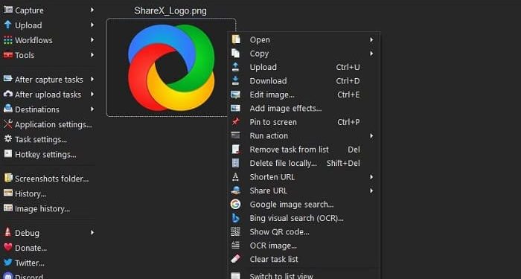This screenshot has height=279, width=521.
Task: Click the Add image effects icon
Action: 236,109
